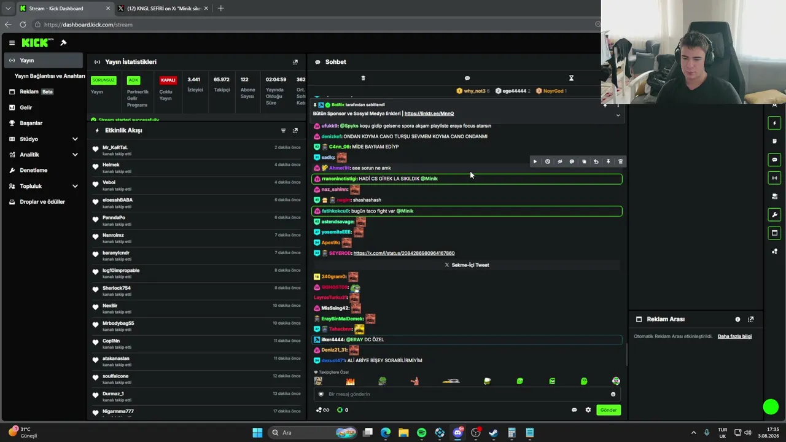Open the browser tab list dropdown
Screen dimensions: 786x442
pos(7,9)
